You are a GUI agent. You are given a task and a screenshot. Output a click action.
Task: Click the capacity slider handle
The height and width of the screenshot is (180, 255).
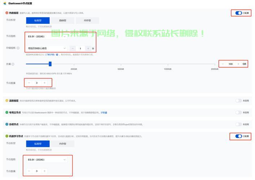(x=50, y=64)
